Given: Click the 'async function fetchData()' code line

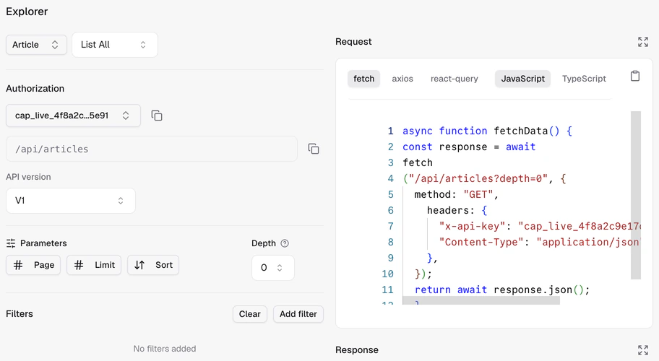Looking at the screenshot, I should tap(488, 131).
